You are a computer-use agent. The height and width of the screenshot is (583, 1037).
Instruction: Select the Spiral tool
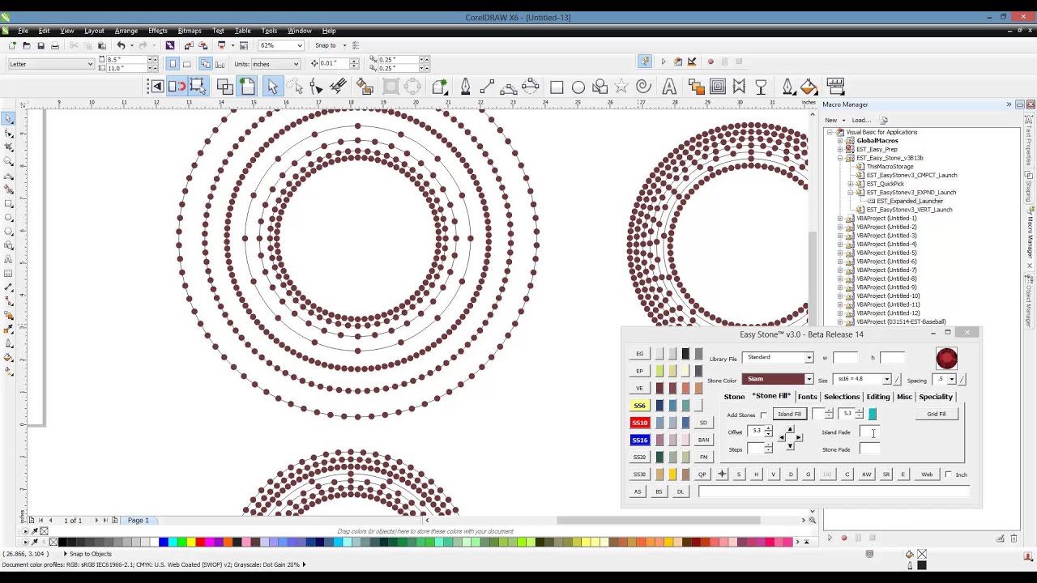(644, 87)
